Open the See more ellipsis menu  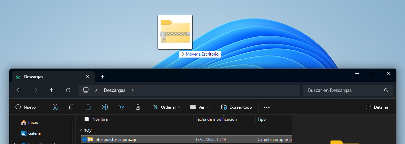point(267,107)
